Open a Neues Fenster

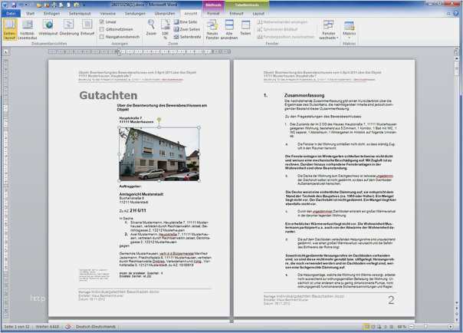(212, 29)
